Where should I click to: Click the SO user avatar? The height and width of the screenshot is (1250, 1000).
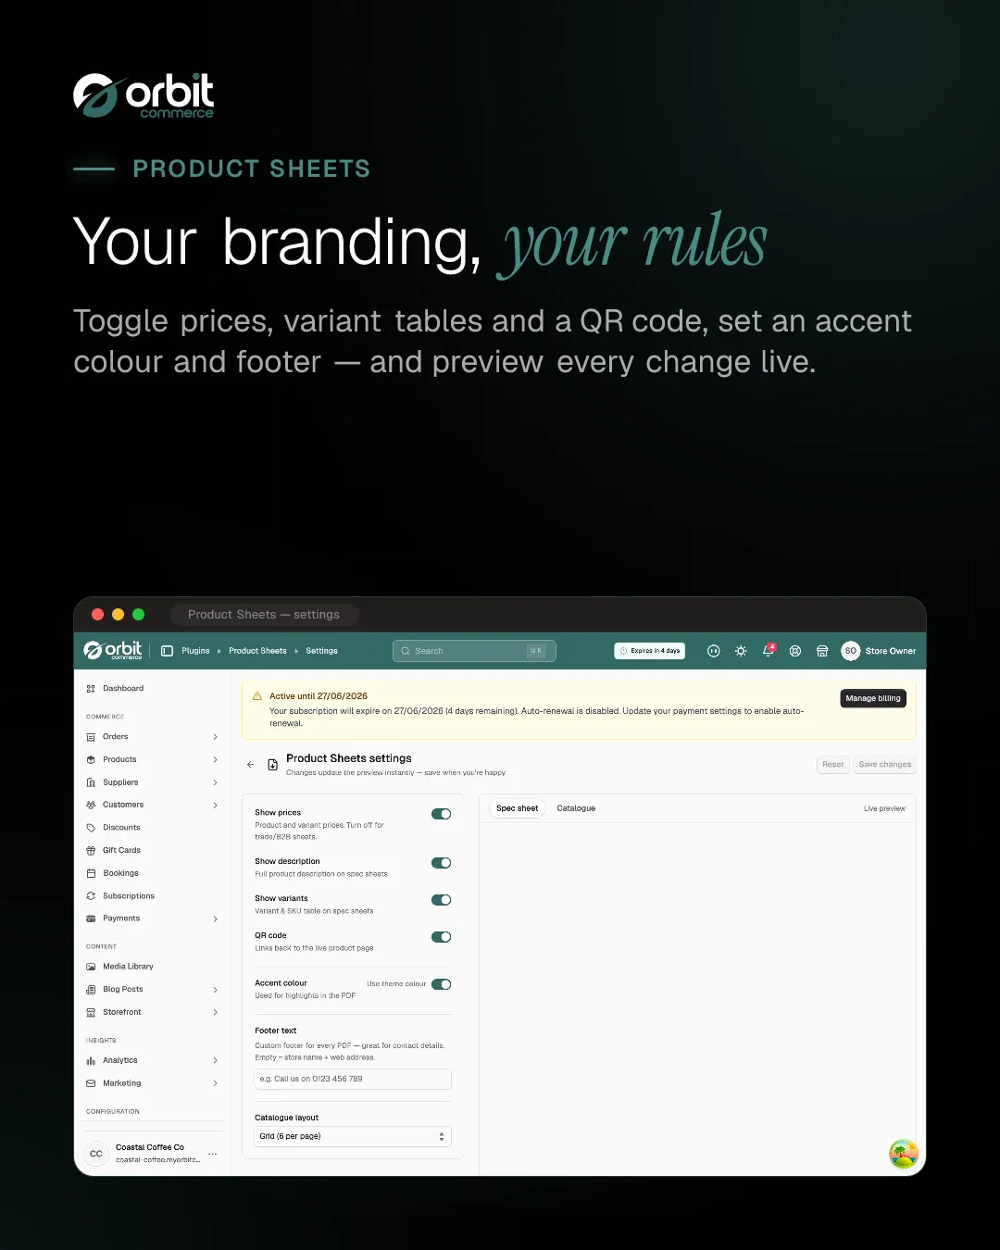click(850, 651)
